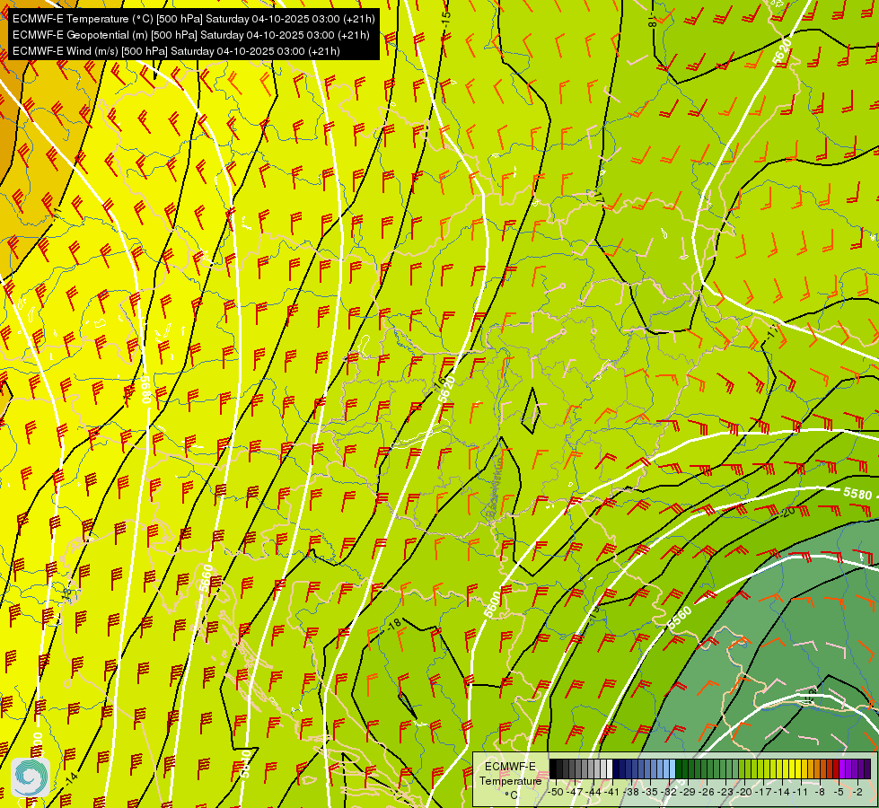Pick the black swatch starting the color bar
879x808 pixels.
(553, 768)
